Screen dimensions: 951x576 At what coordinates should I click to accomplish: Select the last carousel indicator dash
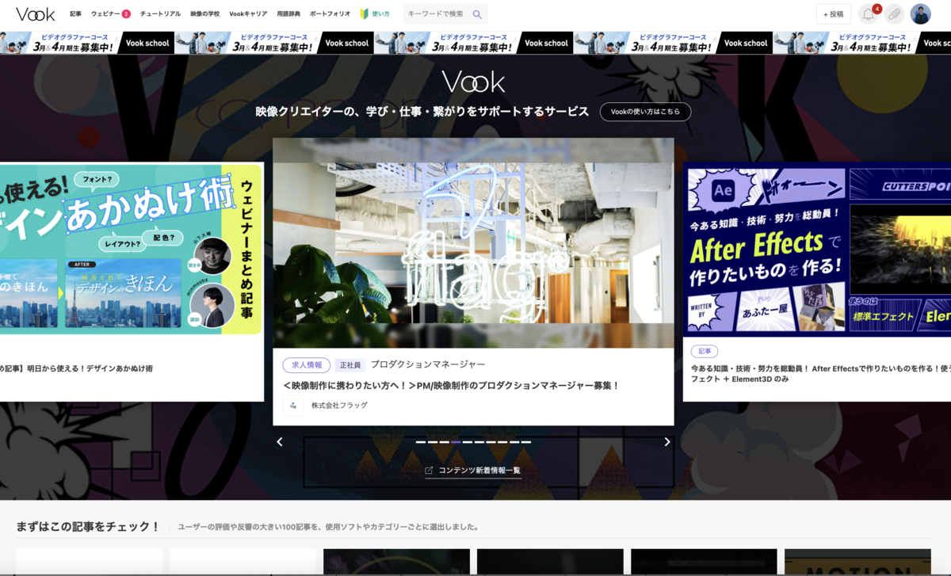[526, 442]
